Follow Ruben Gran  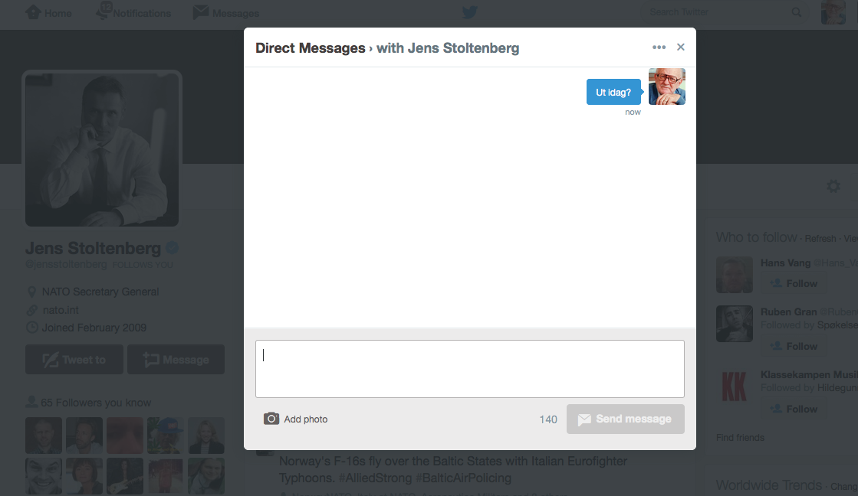[794, 346]
